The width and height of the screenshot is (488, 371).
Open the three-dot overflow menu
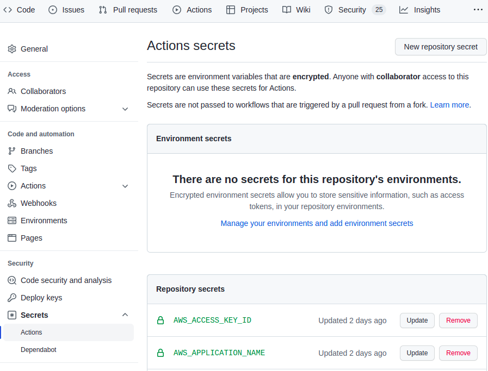point(478,10)
